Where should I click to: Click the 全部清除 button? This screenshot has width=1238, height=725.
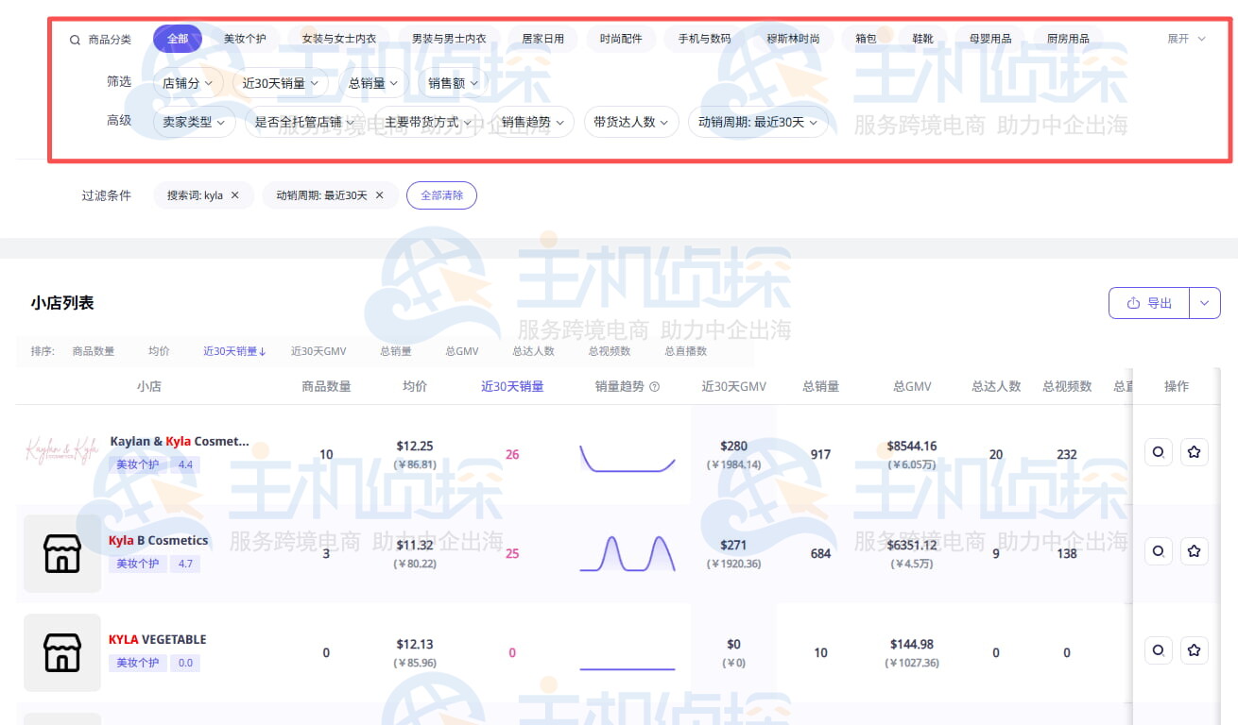click(x=441, y=195)
